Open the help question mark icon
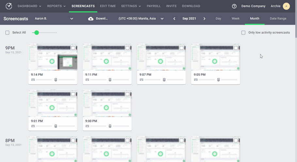 tap(234, 6)
